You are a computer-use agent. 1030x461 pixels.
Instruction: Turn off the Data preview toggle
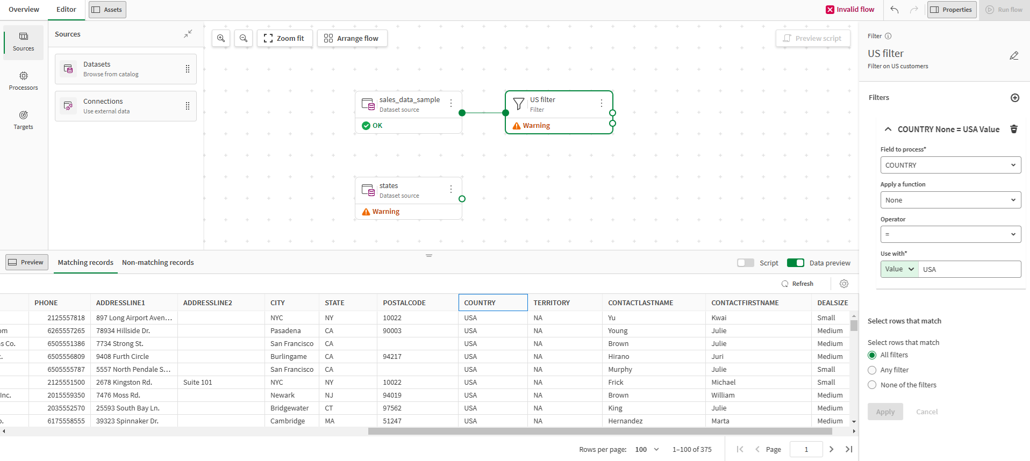click(795, 263)
